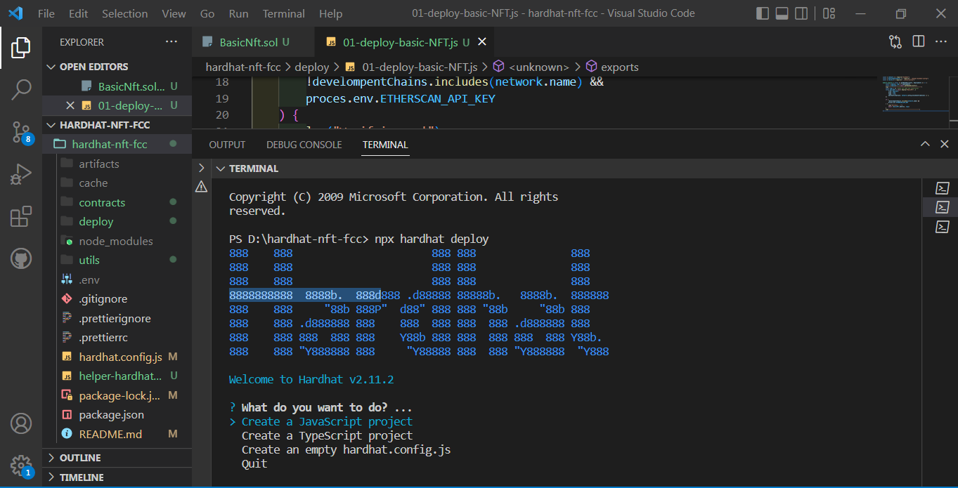Image resolution: width=958 pixels, height=488 pixels.
Task: Toggle the primary side bar layout icon
Action: (763, 13)
